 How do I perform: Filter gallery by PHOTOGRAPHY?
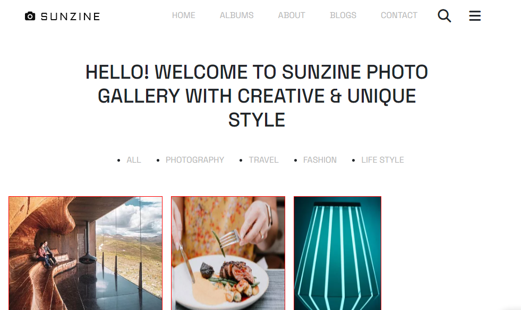[x=195, y=160]
